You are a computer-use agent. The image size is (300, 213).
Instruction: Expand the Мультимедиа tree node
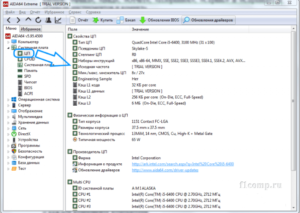(8, 117)
